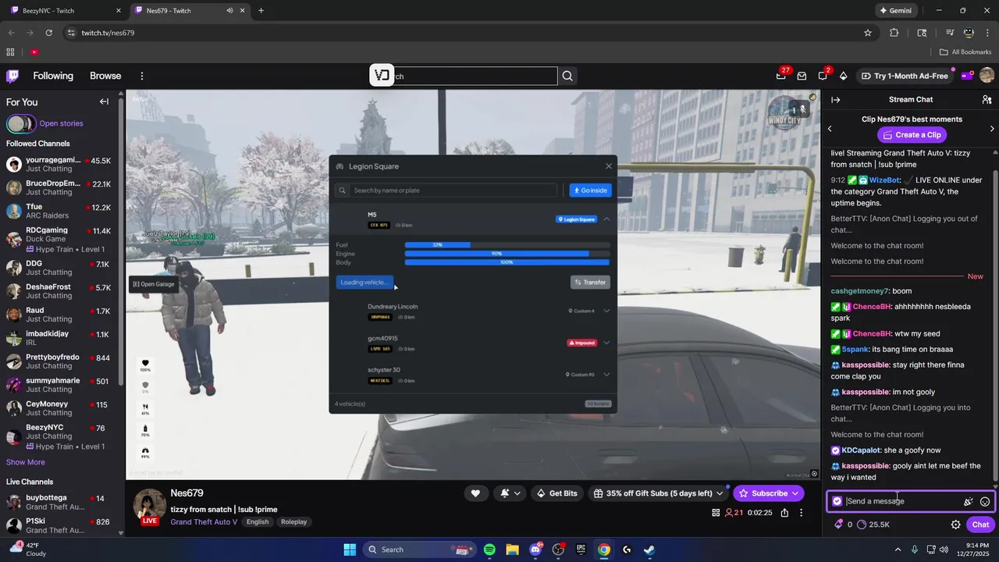Open the Twitch notifications inbox with 27 badge
Image resolution: width=999 pixels, height=562 pixels.
tap(781, 76)
